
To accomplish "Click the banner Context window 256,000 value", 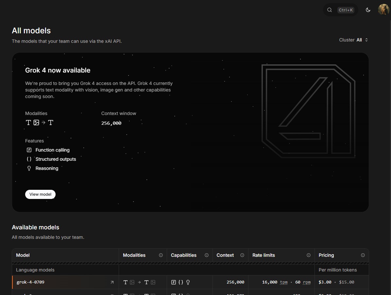I will (x=111, y=123).
